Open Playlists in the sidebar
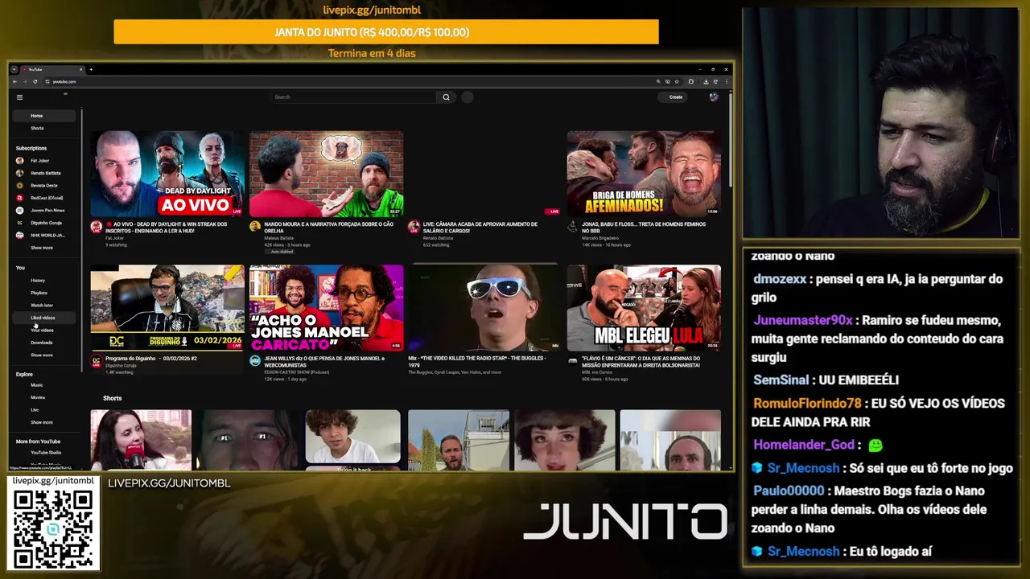1030x579 pixels. (44, 293)
